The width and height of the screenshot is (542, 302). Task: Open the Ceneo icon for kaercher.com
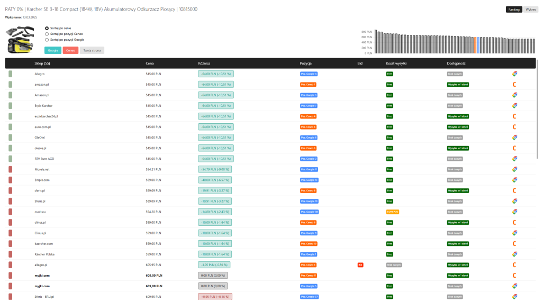(x=514, y=244)
